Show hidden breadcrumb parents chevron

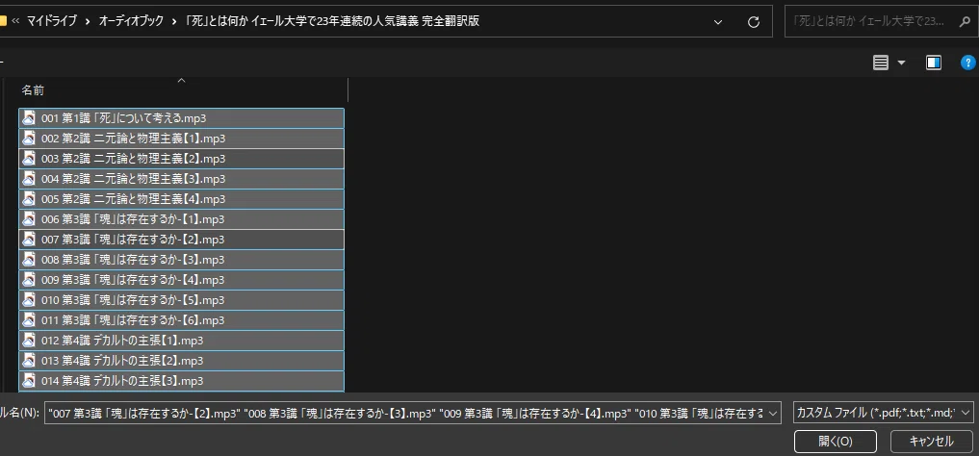(15, 21)
